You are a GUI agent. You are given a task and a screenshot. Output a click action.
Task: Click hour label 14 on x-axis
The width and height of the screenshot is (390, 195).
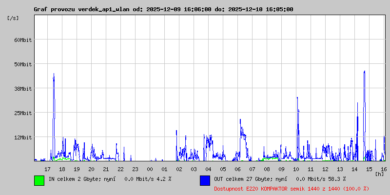pos(355,169)
